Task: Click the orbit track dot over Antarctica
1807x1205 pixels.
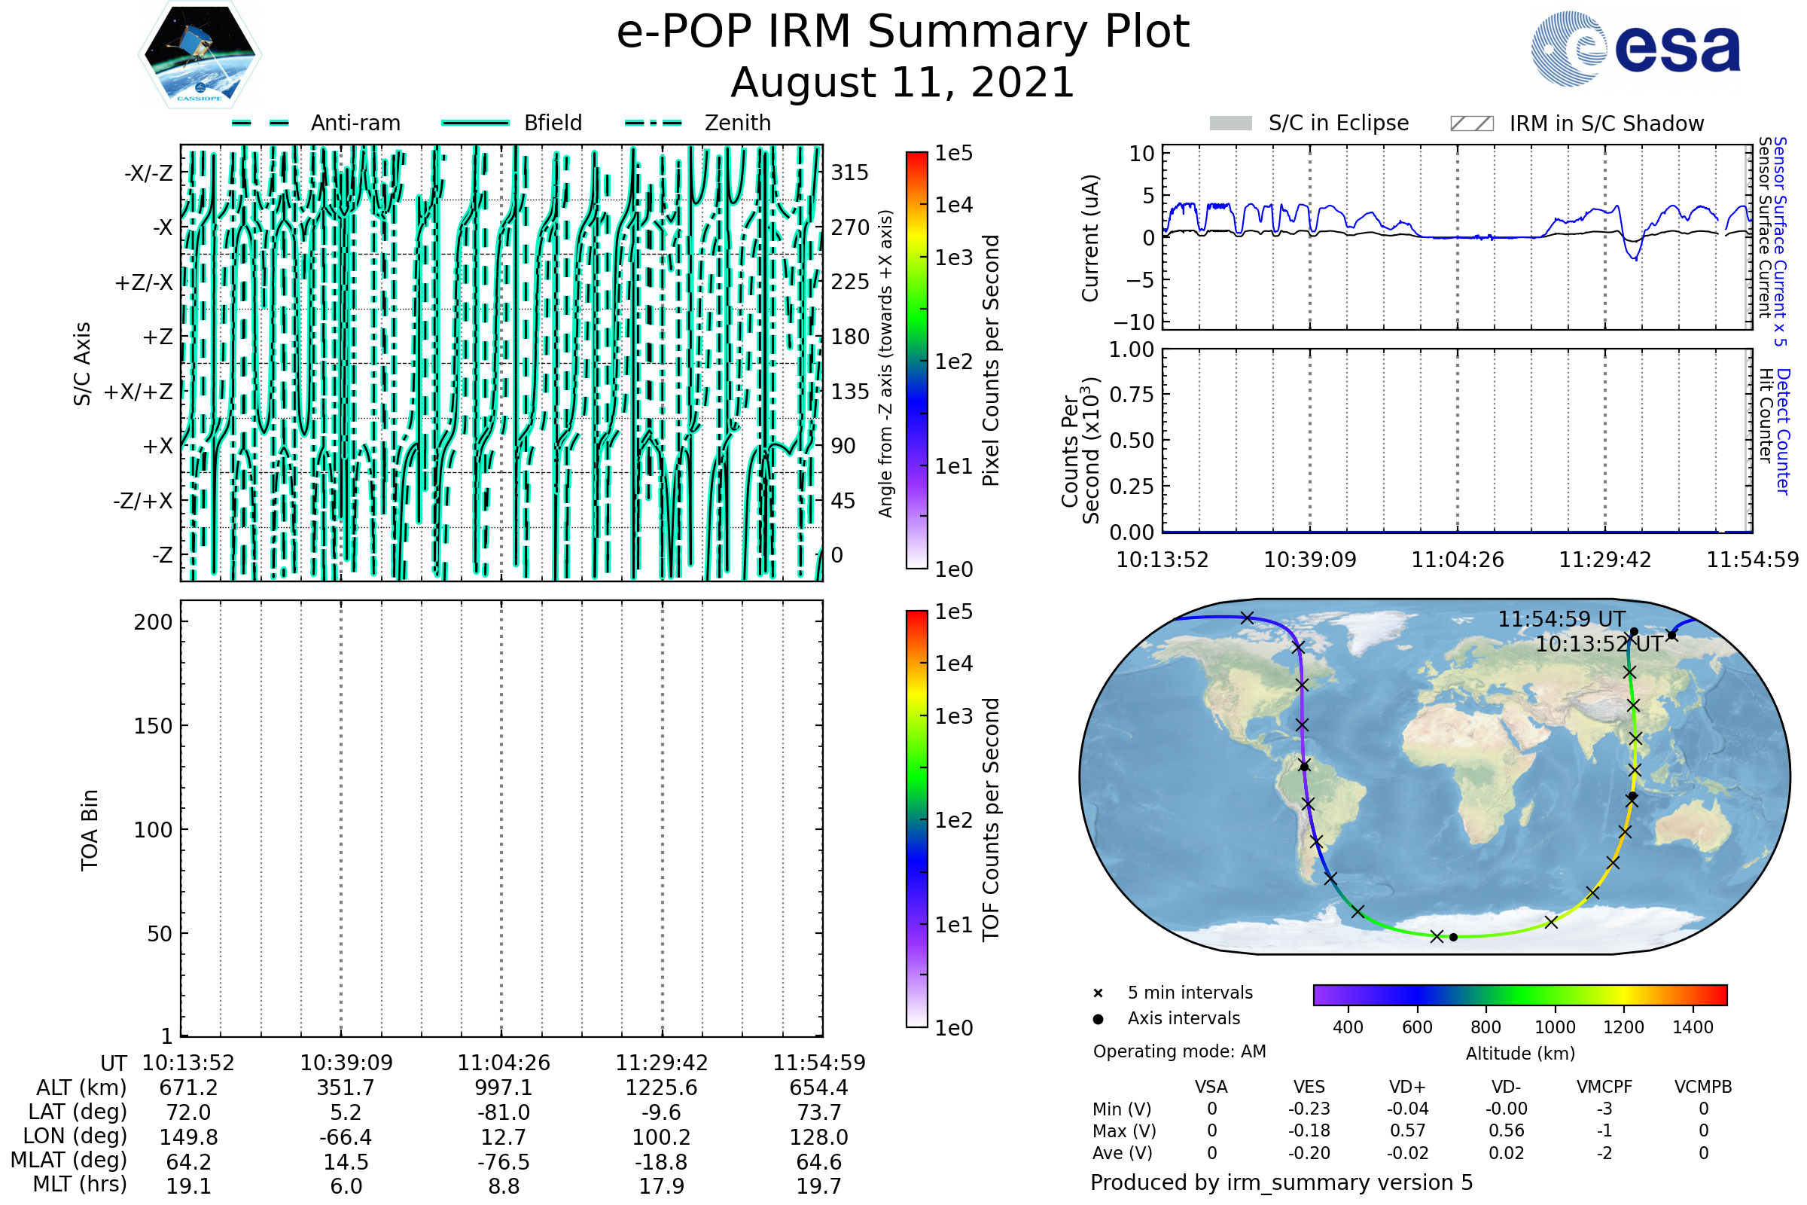Action: point(1453,938)
